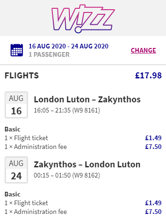
Task: Click the return Administration fee line item
Action: point(36,212)
